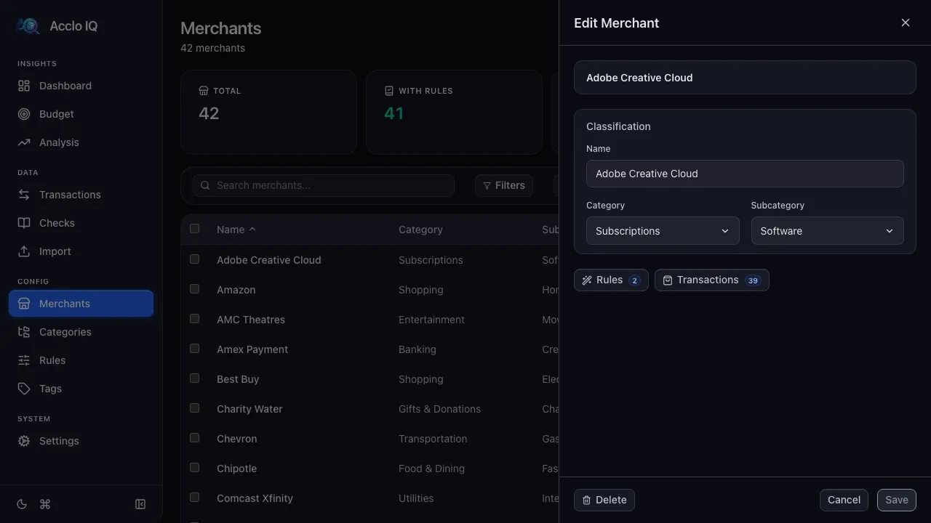Open the Comcast Xfinity merchant row
This screenshot has width=931, height=523.
click(369, 498)
